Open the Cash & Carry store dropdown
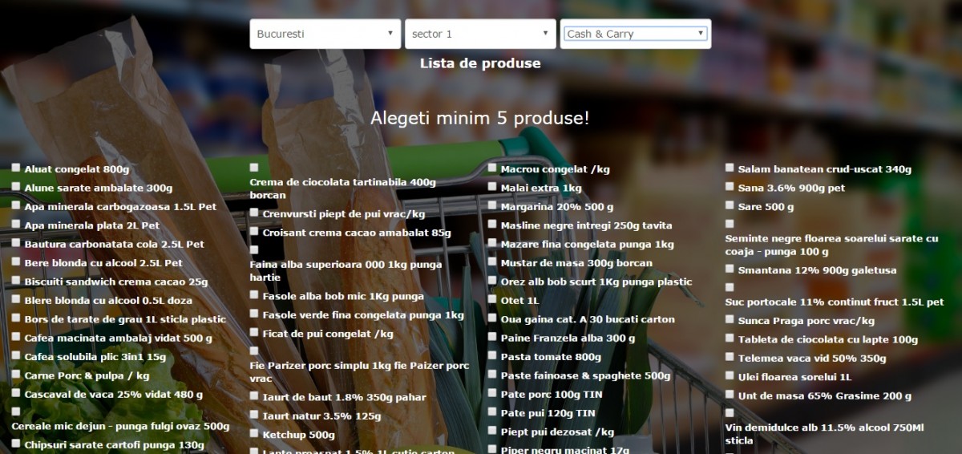 pyautogui.click(x=635, y=34)
